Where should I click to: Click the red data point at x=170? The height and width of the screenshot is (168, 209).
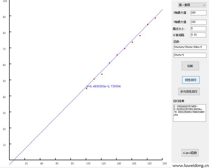coord(140,35)
